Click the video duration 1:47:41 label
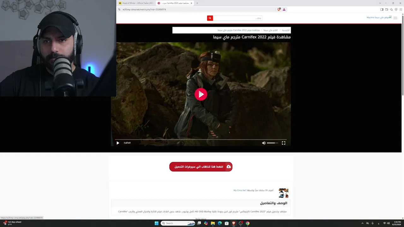Image resolution: width=404 pixels, height=227 pixels. pos(127,143)
